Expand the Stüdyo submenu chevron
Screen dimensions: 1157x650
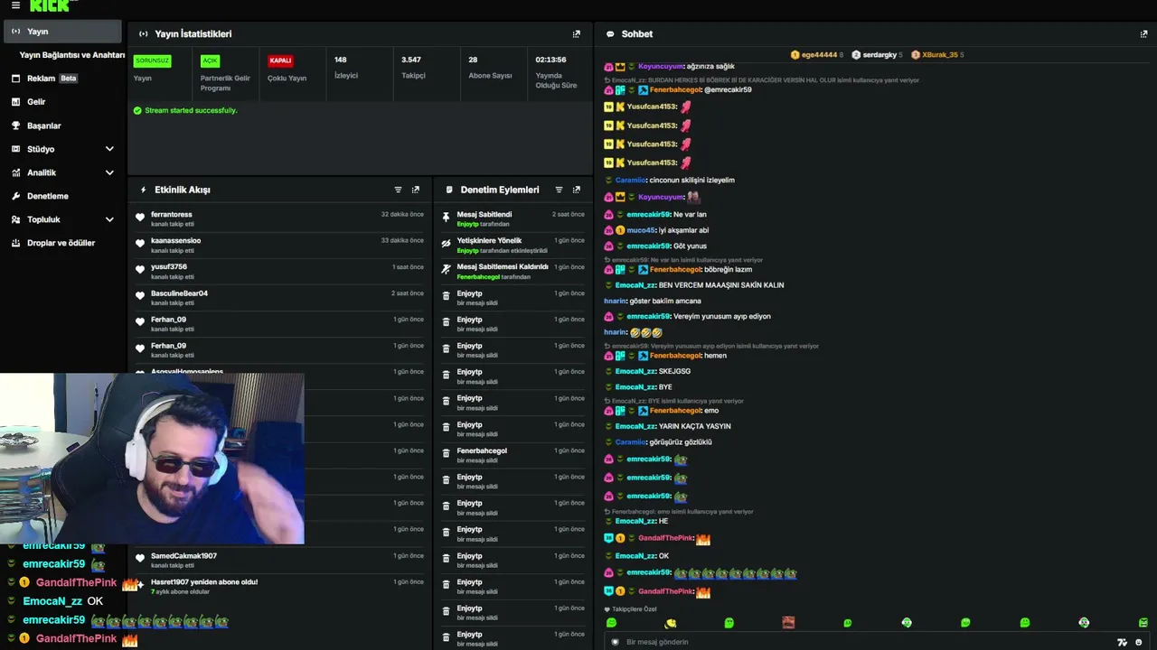[x=109, y=149]
